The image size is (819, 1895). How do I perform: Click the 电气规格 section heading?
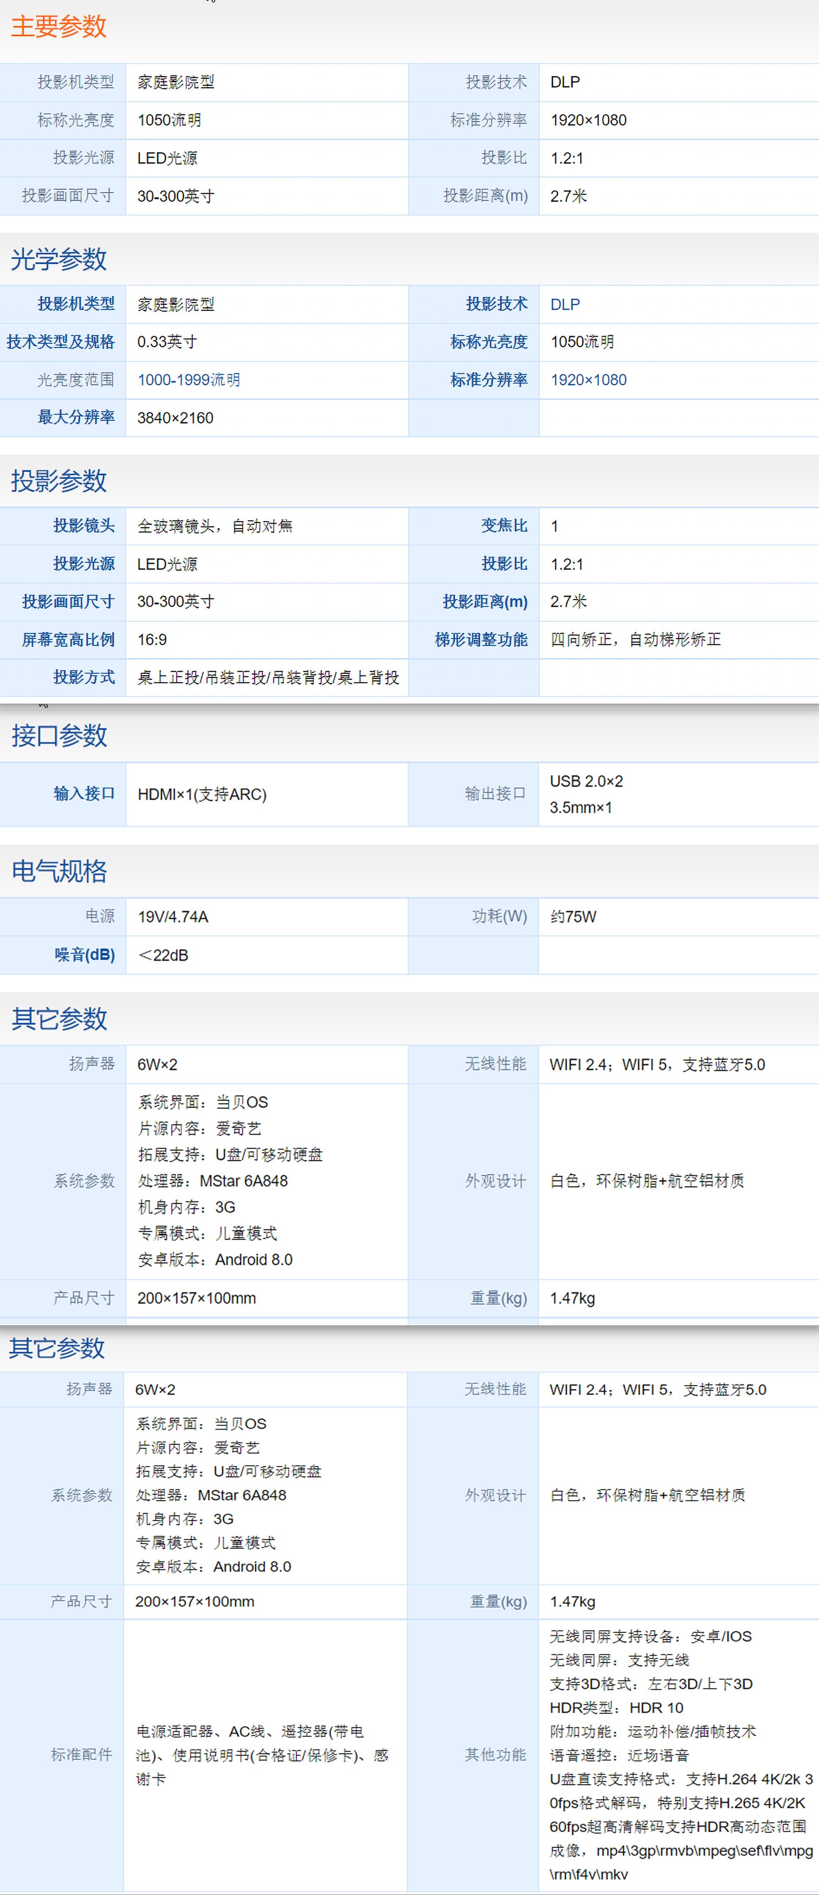(x=59, y=872)
